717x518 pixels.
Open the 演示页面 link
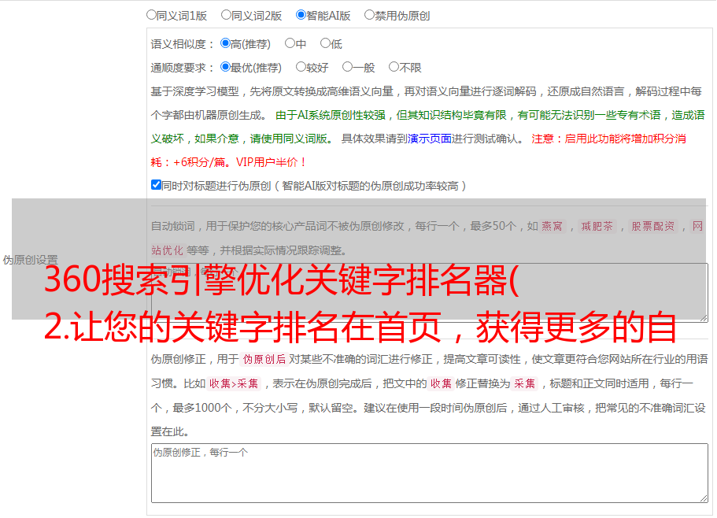[x=430, y=139]
